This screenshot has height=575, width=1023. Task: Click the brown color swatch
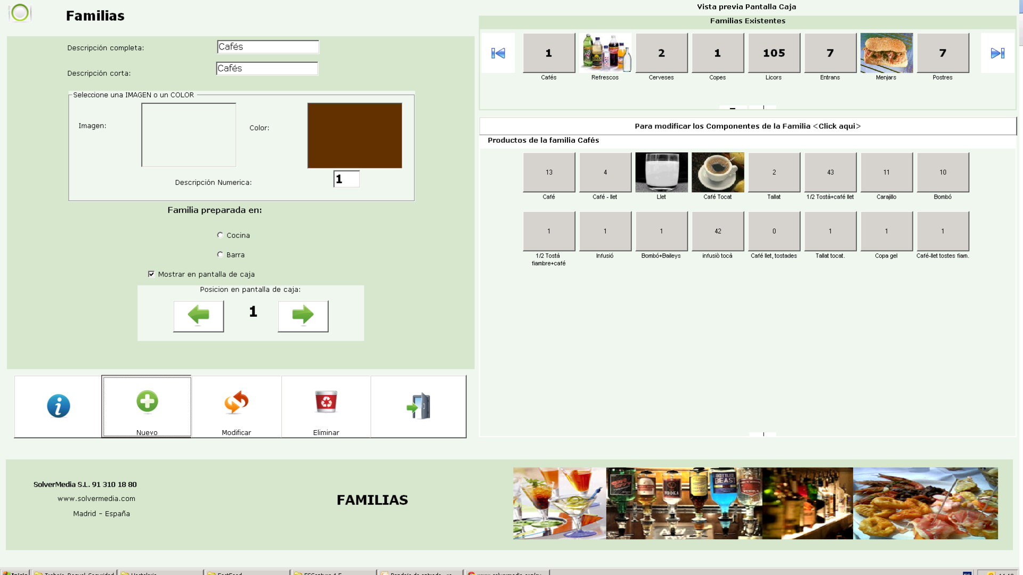tap(354, 135)
